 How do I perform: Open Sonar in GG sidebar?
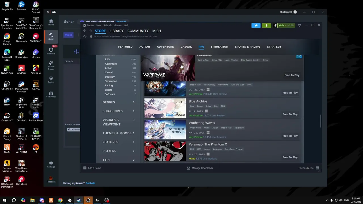click(51, 37)
